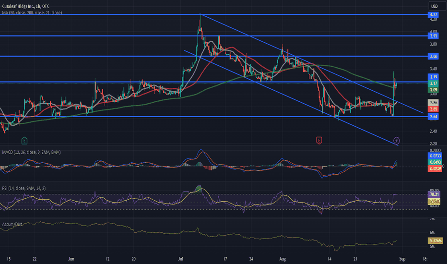This screenshot has width=447, height=264.
Task: Open the Accum/Dist indicator legend
Action: (12, 224)
